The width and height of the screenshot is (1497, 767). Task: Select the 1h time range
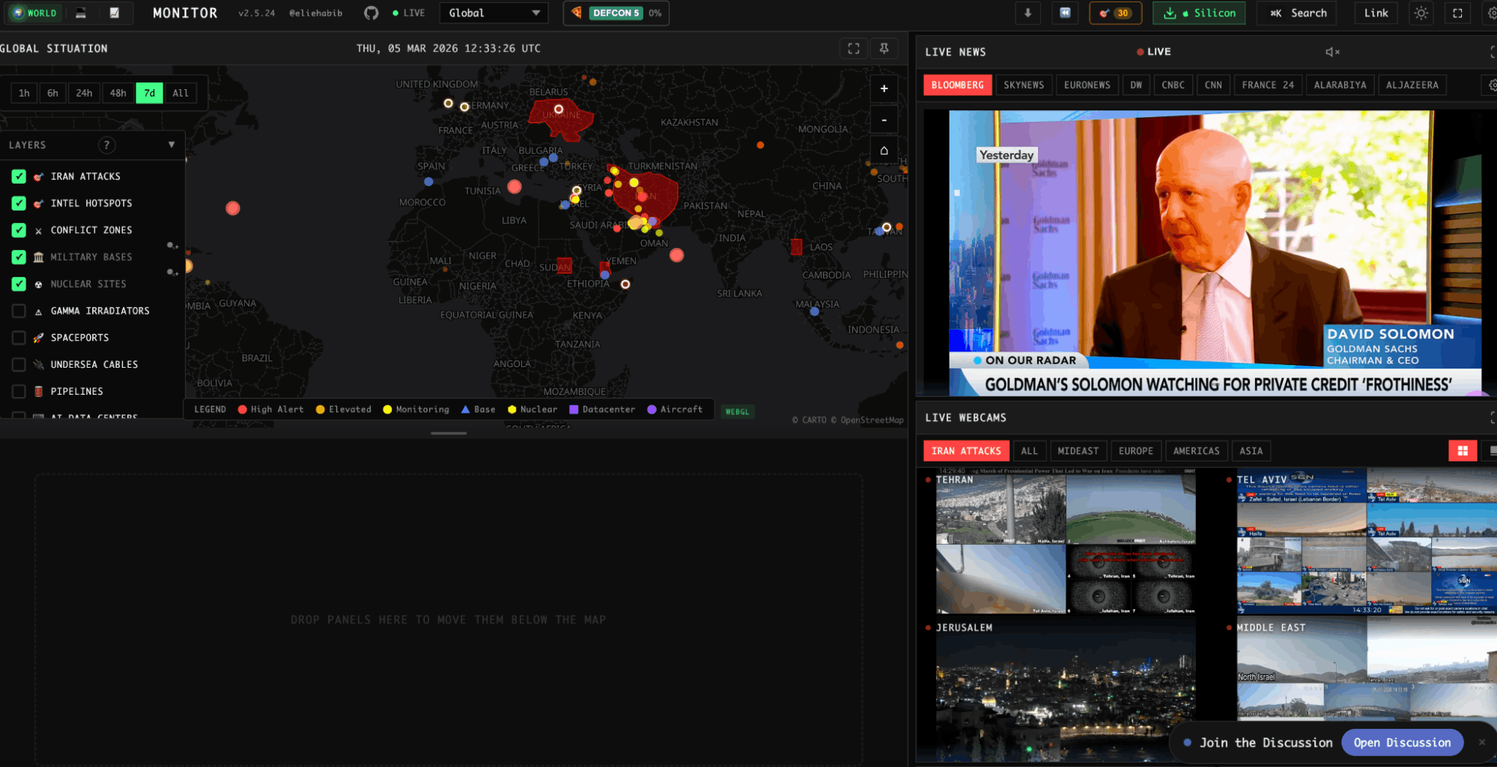(x=24, y=93)
